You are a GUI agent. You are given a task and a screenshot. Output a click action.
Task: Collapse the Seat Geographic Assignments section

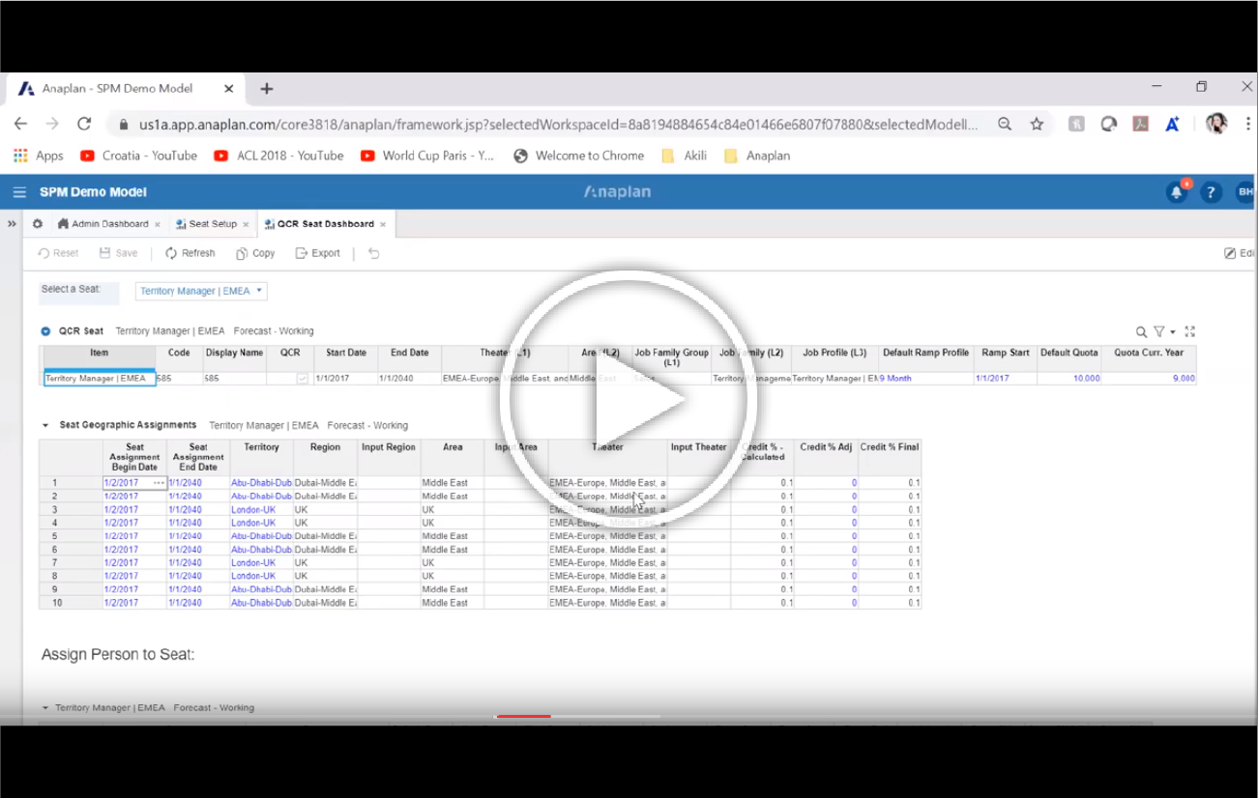tap(45, 425)
